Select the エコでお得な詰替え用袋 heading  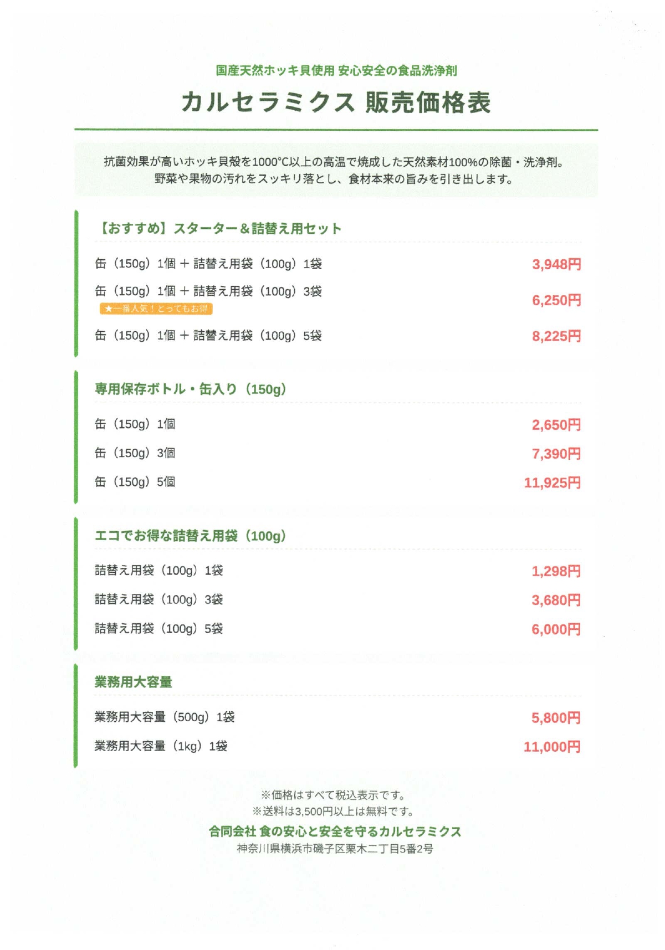[x=191, y=536]
